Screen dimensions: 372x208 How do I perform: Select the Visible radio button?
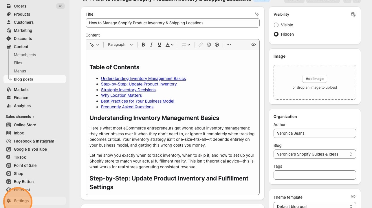coord(276,25)
